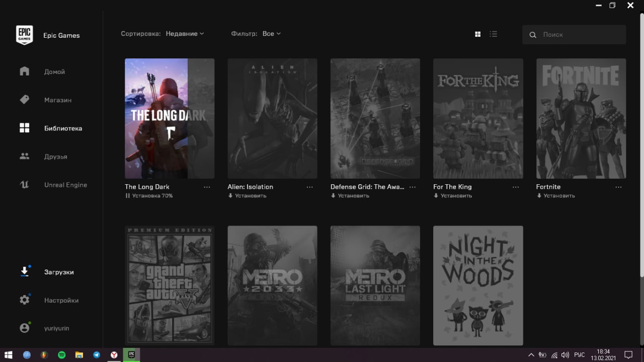Screen dimensions: 644x362
Task: Open Alien: Isolation options menu dots
Action: tap(309, 187)
